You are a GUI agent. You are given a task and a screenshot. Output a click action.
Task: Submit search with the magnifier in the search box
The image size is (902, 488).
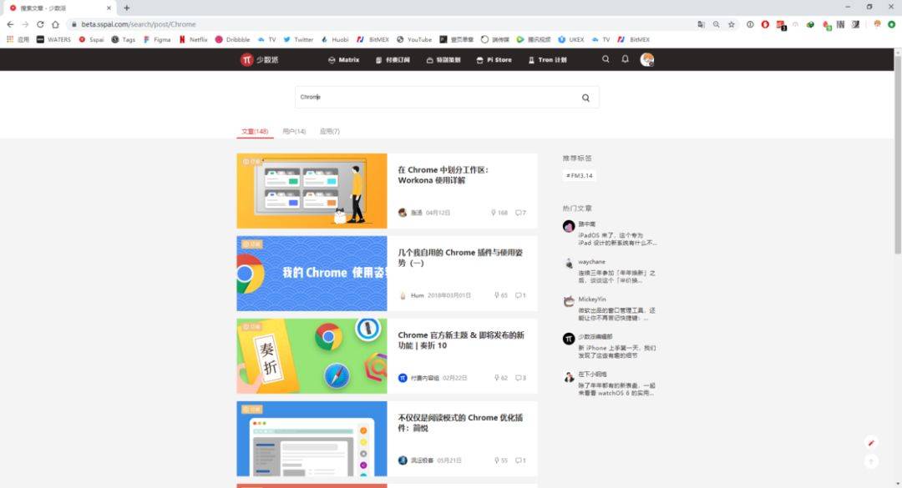pos(585,98)
